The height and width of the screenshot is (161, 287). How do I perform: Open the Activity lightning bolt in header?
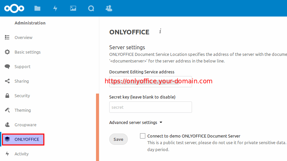(55, 8)
